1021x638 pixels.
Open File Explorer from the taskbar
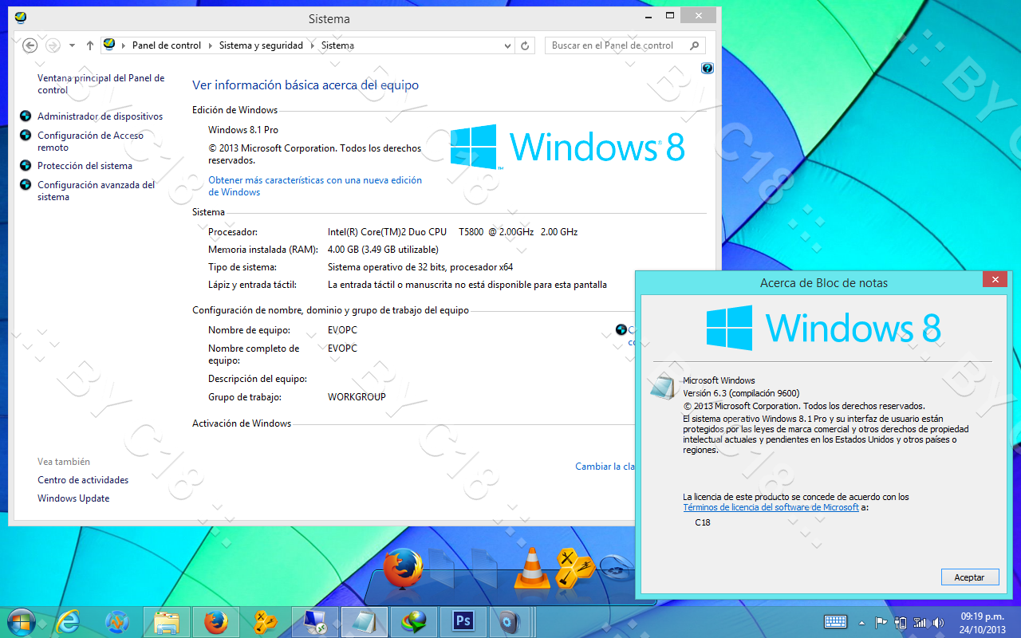pyautogui.click(x=167, y=622)
